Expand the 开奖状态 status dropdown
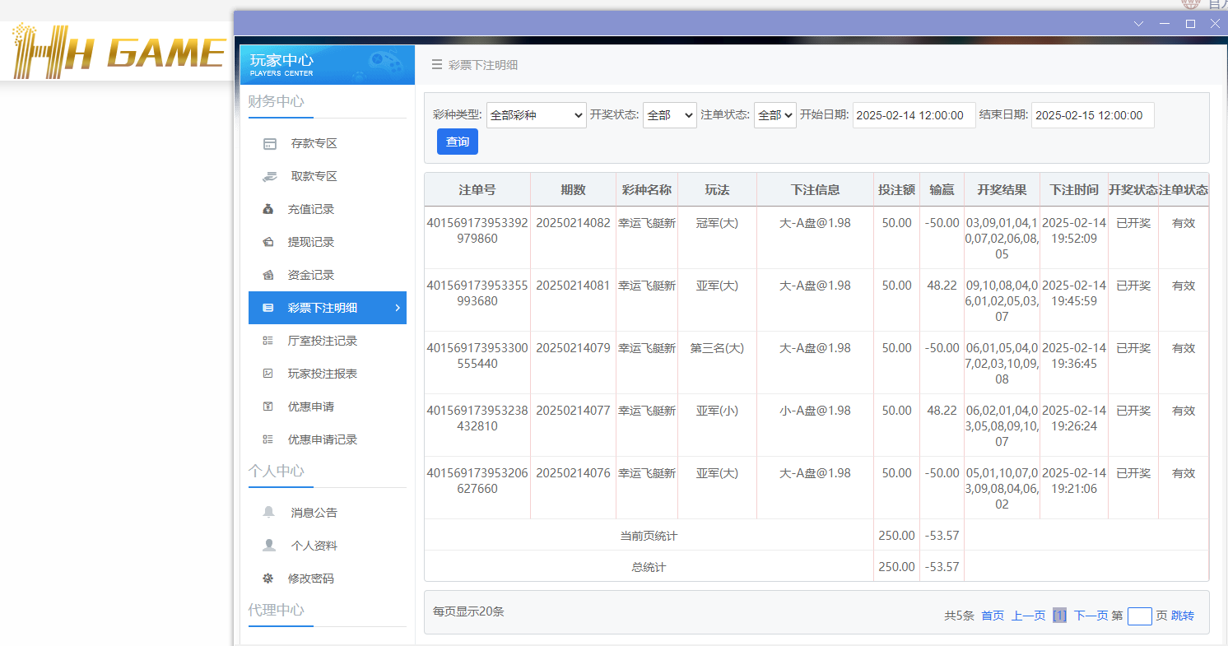The height and width of the screenshot is (646, 1228). (x=669, y=115)
